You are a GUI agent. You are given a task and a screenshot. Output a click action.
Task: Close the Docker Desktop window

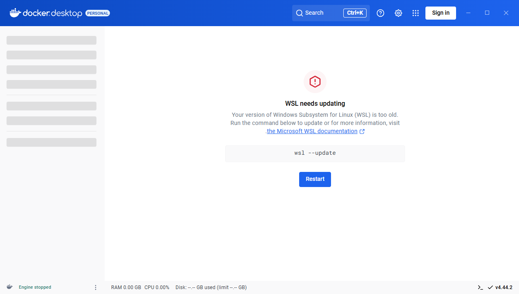tap(506, 13)
